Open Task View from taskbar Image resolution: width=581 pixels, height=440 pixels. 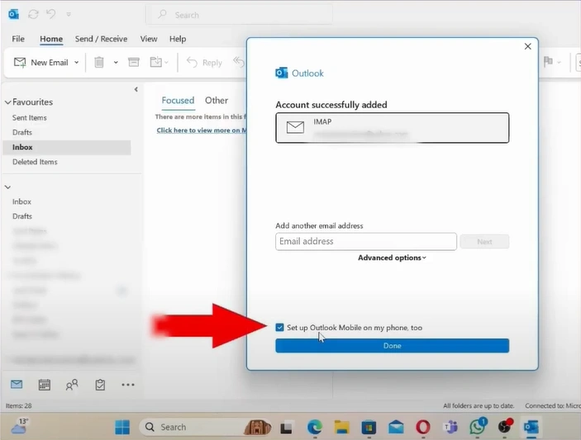[286, 428]
